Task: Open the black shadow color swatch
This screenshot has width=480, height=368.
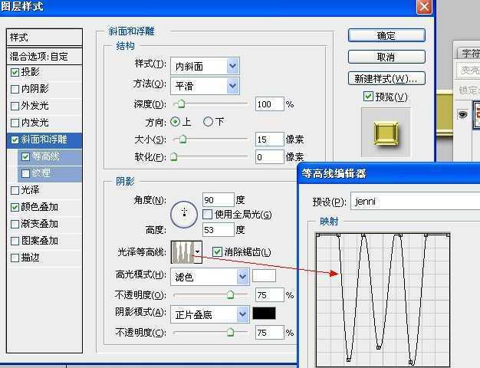Action: click(x=264, y=314)
